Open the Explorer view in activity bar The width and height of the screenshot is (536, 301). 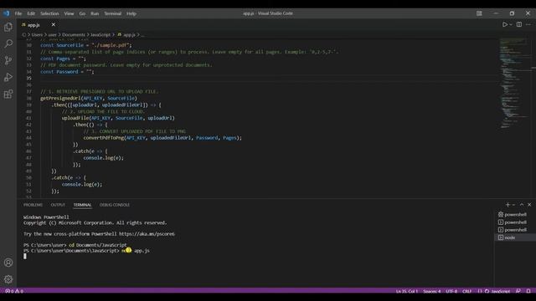tap(8, 27)
